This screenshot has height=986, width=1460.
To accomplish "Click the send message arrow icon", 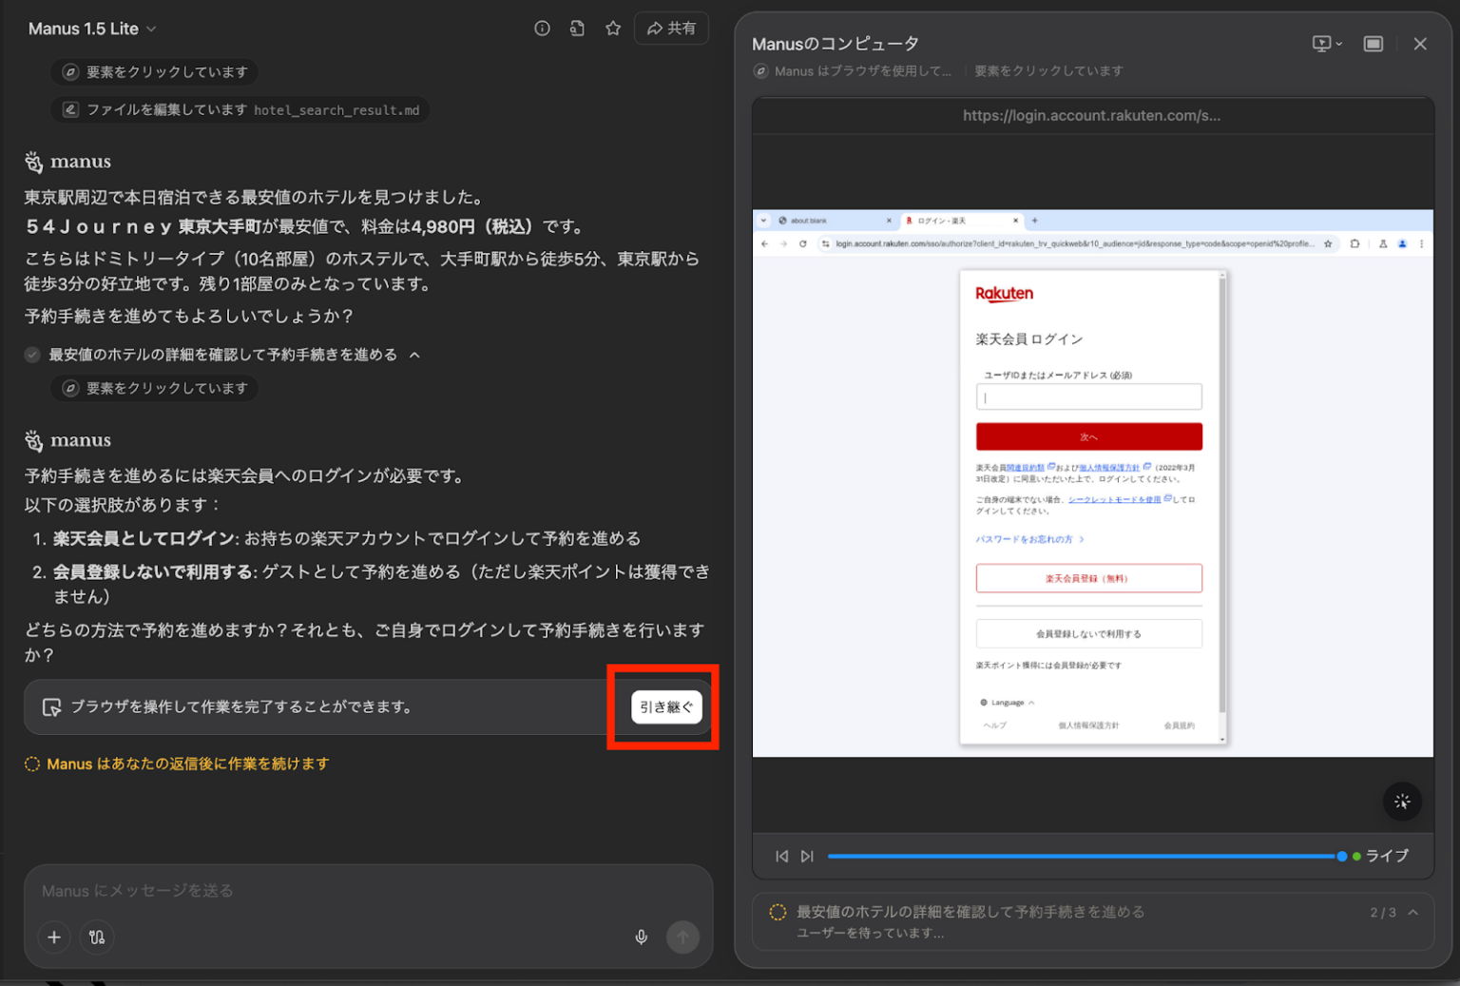I will 683,938.
